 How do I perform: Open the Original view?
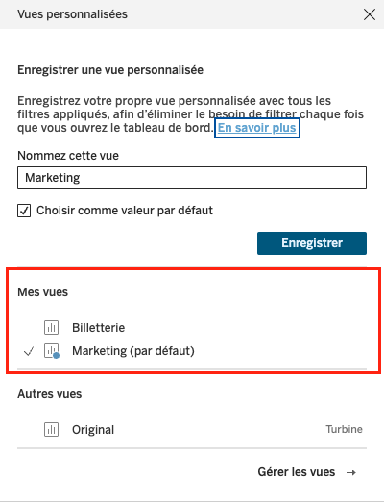pos(93,430)
